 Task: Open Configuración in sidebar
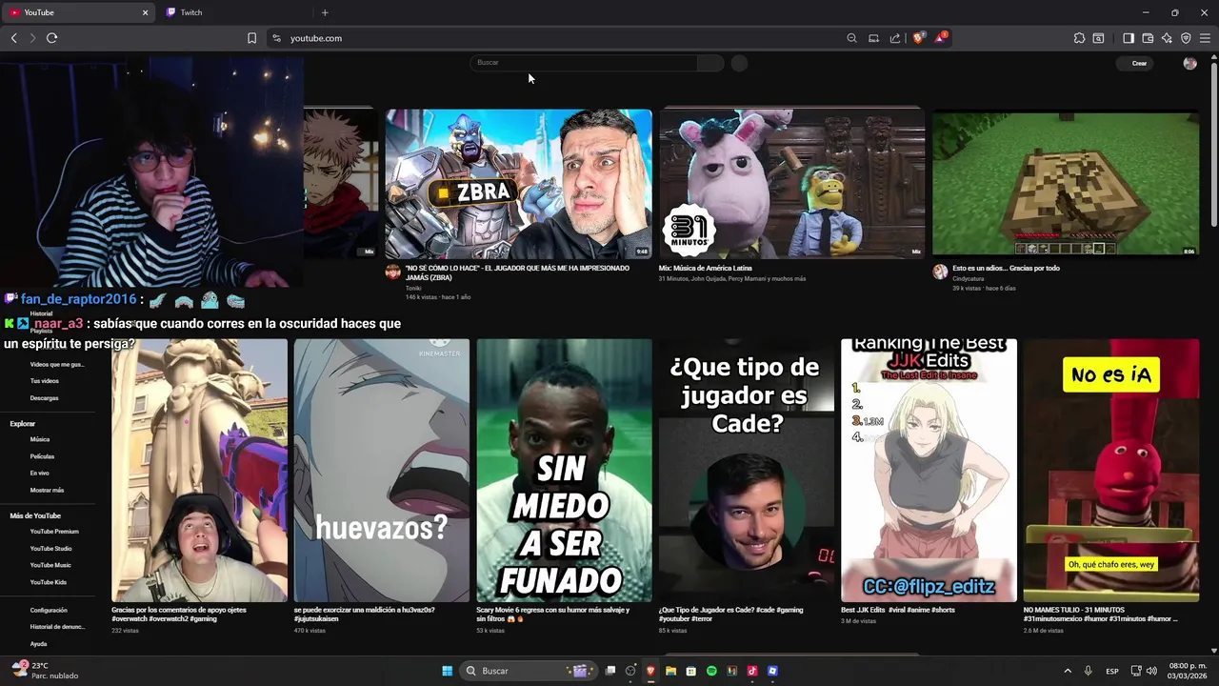49,610
